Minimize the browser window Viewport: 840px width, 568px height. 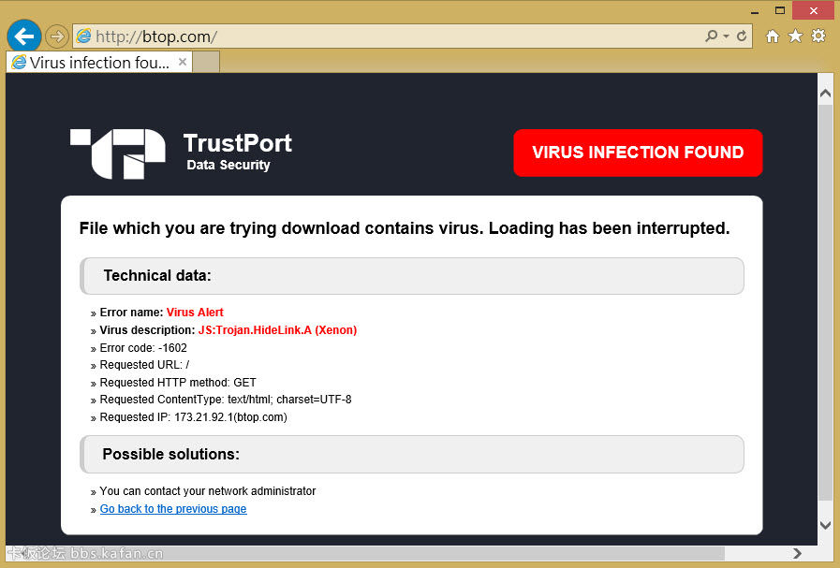pyautogui.click(x=752, y=9)
